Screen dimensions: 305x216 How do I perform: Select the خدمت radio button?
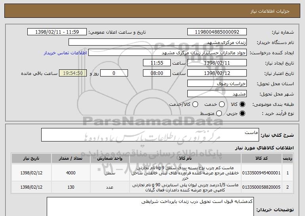tap(222, 104)
